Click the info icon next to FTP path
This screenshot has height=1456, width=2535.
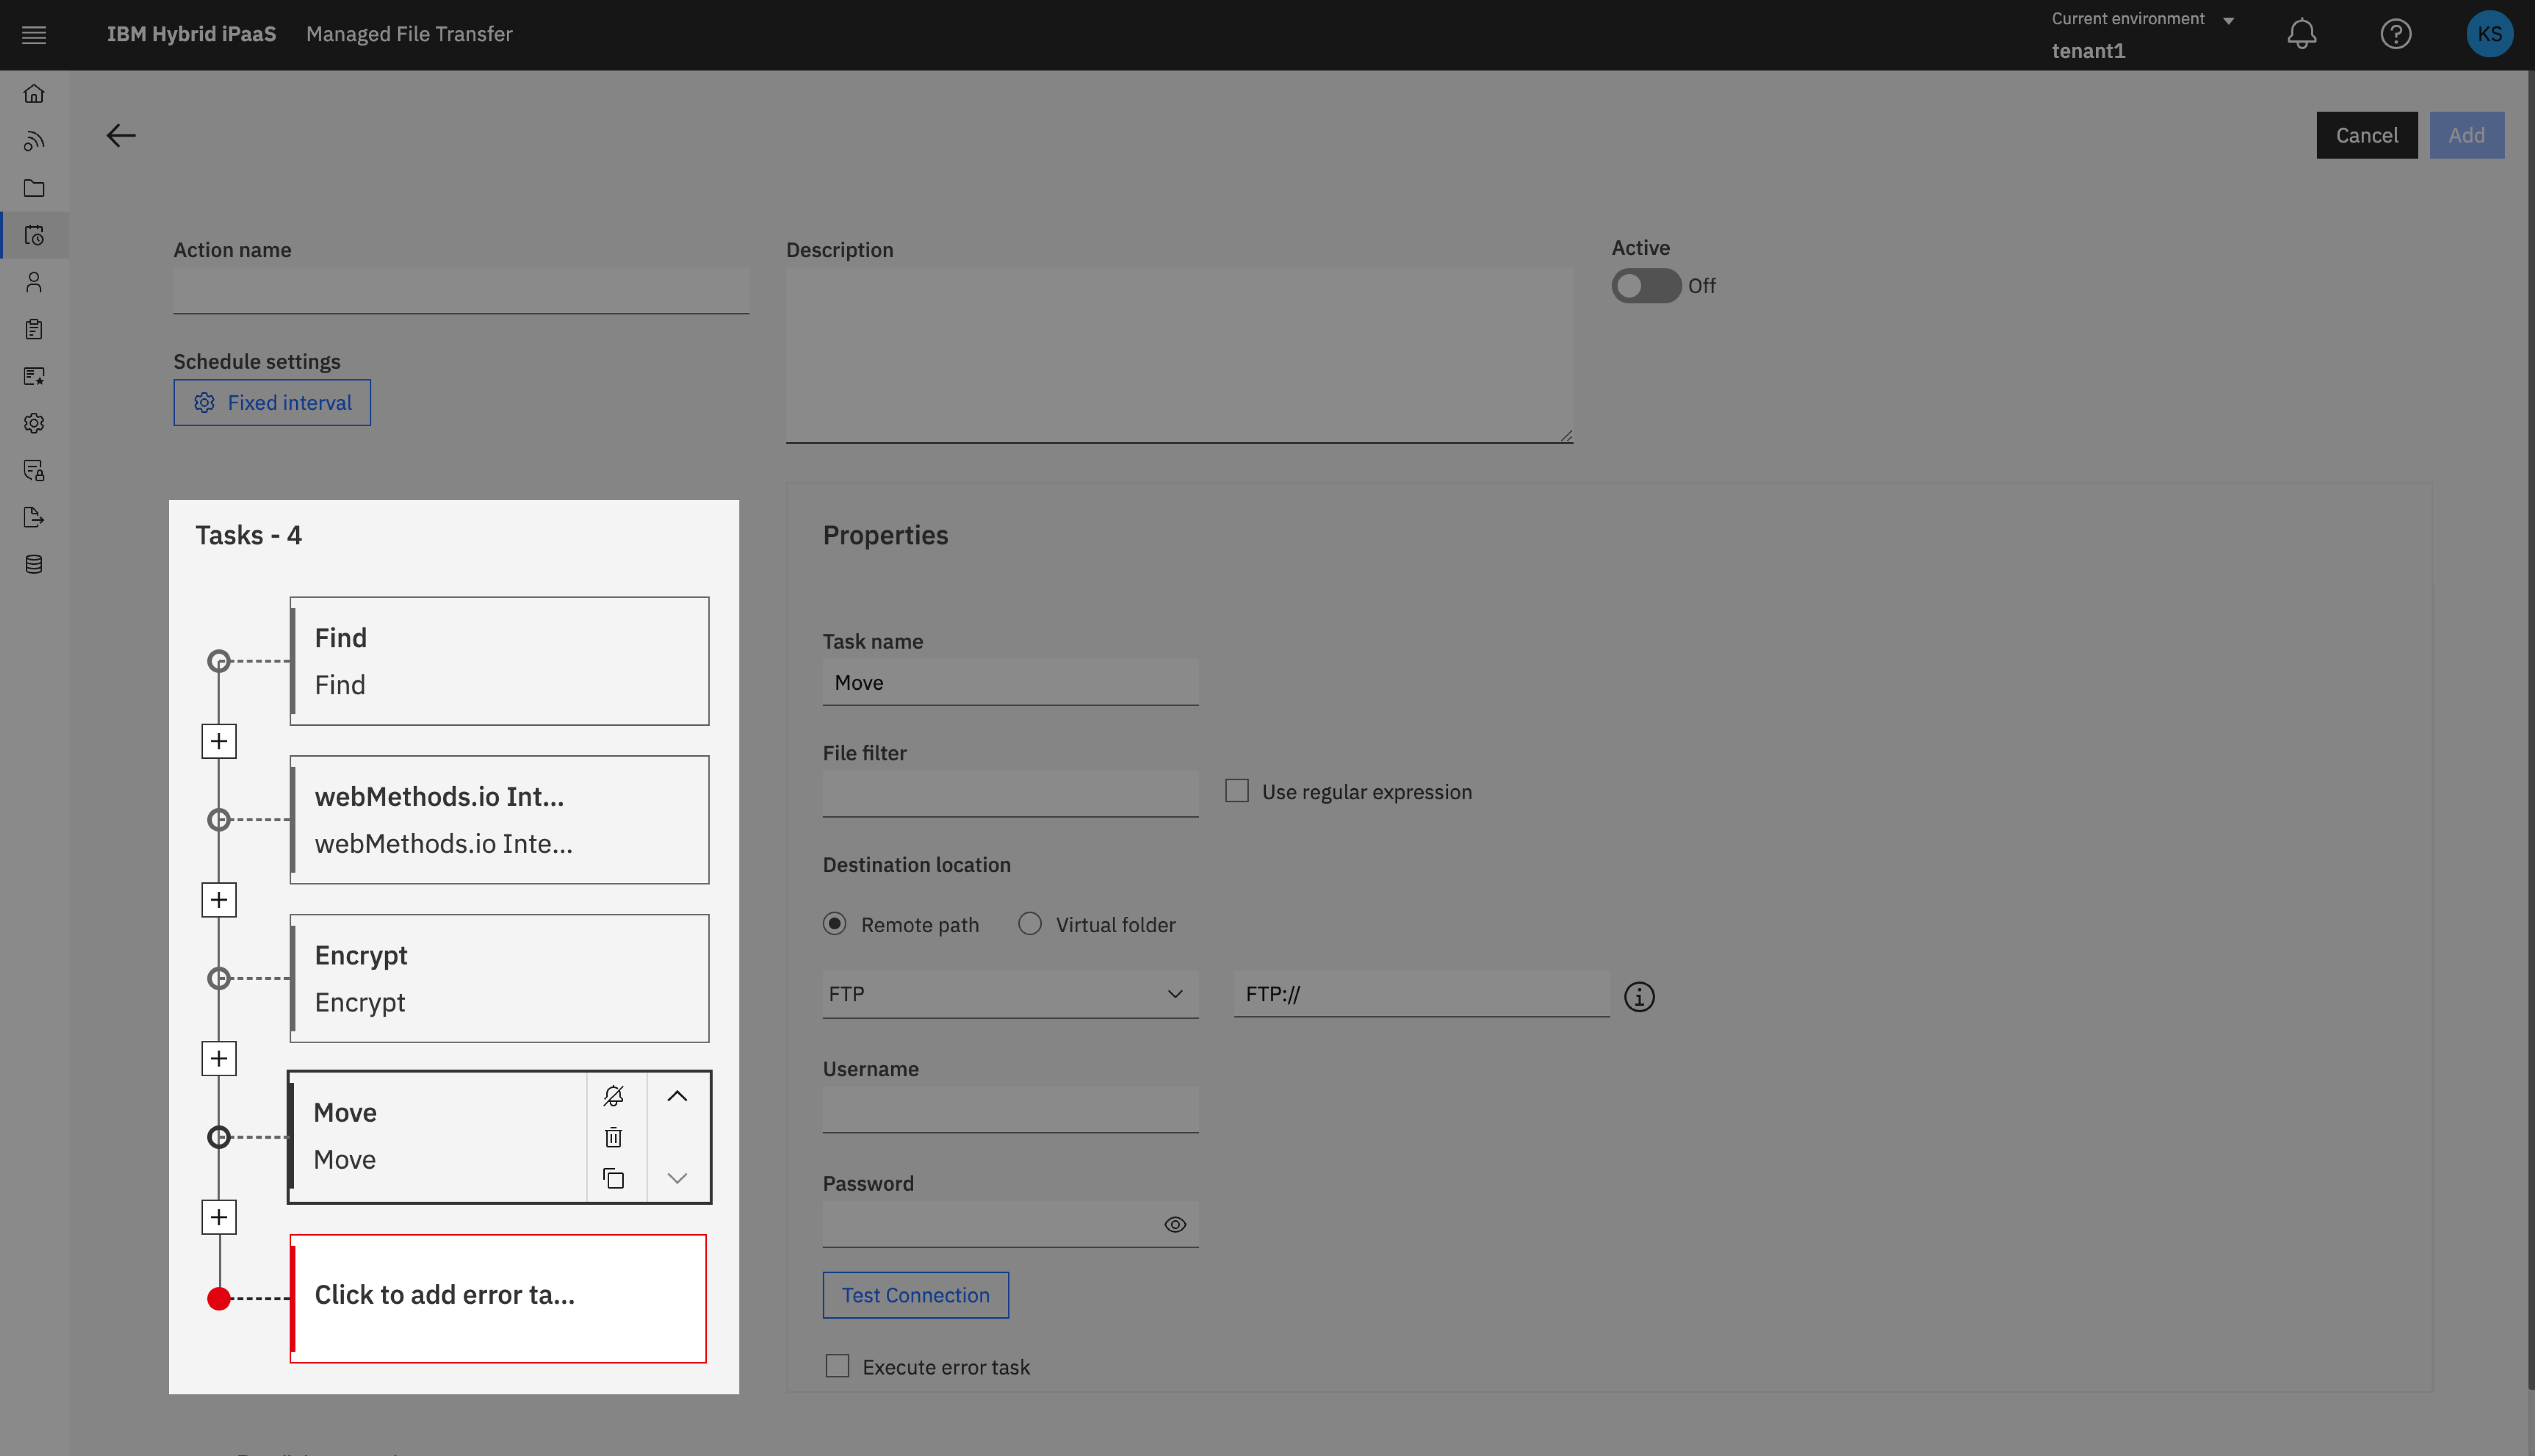pos(1639,996)
